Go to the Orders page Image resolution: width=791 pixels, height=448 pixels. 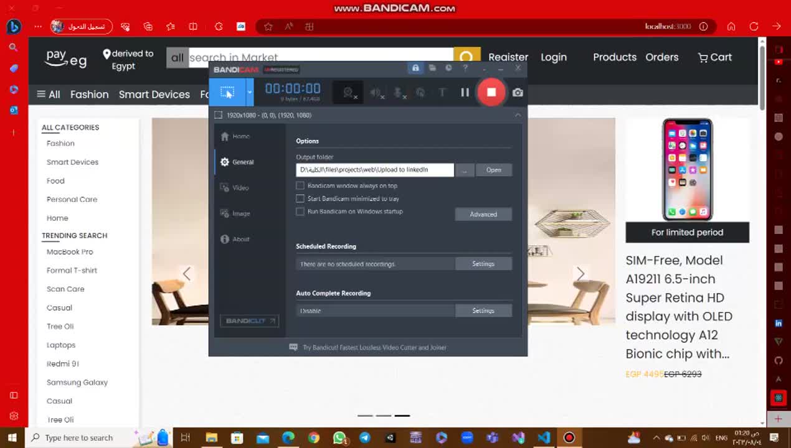coord(662,57)
